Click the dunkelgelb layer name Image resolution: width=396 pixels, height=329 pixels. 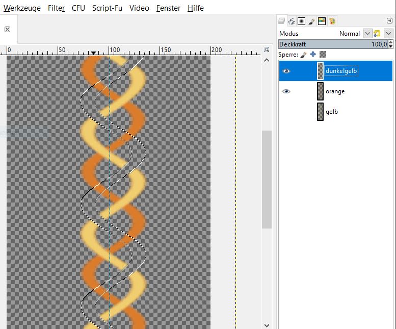click(341, 71)
